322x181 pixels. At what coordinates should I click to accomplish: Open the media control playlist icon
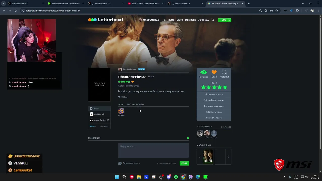click(306, 11)
